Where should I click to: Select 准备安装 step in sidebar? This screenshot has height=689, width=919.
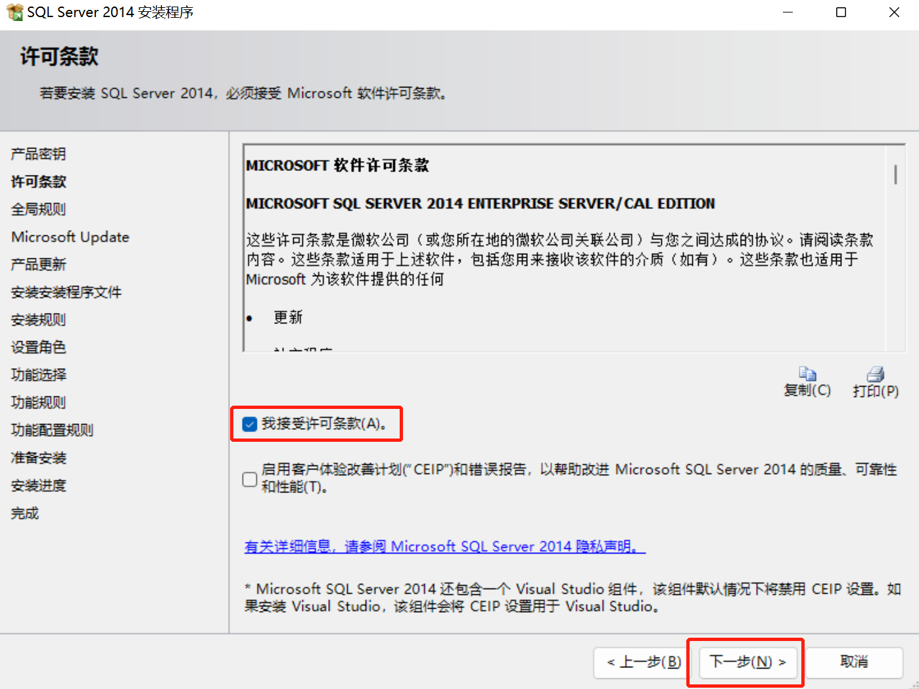pos(39,458)
